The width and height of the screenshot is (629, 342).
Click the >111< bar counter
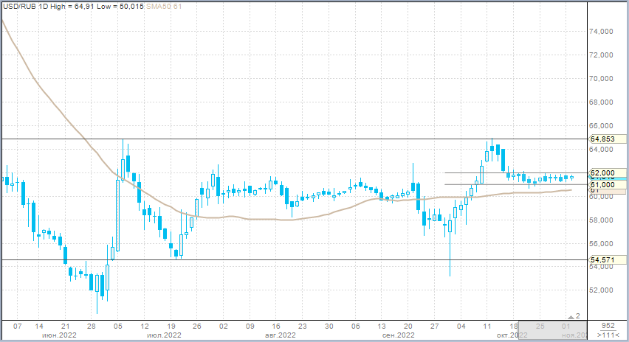608,335
